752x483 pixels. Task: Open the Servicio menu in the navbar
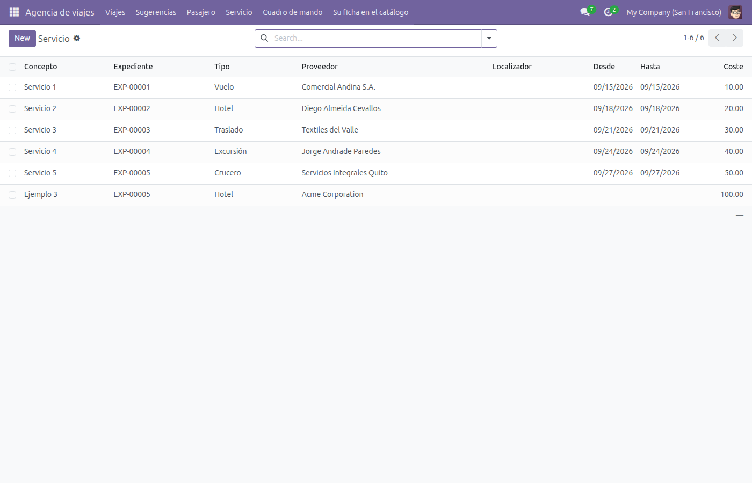(239, 12)
